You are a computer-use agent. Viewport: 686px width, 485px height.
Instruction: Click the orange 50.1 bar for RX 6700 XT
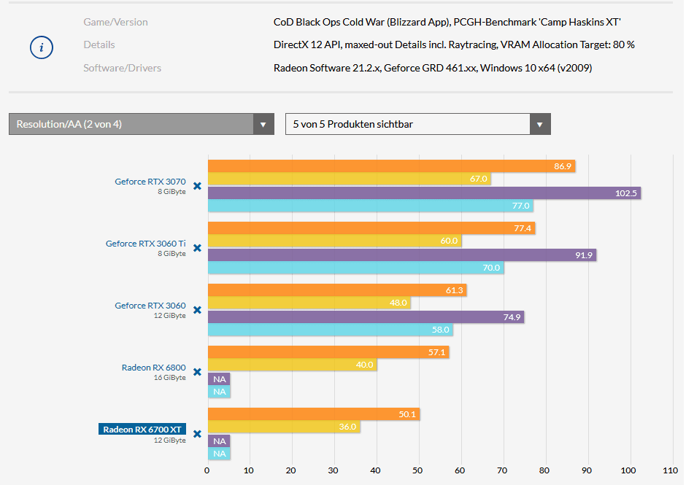[x=314, y=414]
